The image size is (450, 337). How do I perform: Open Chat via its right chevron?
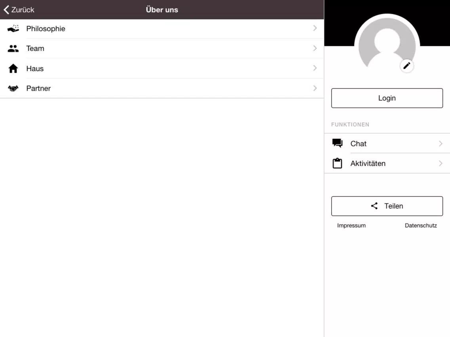pos(440,143)
